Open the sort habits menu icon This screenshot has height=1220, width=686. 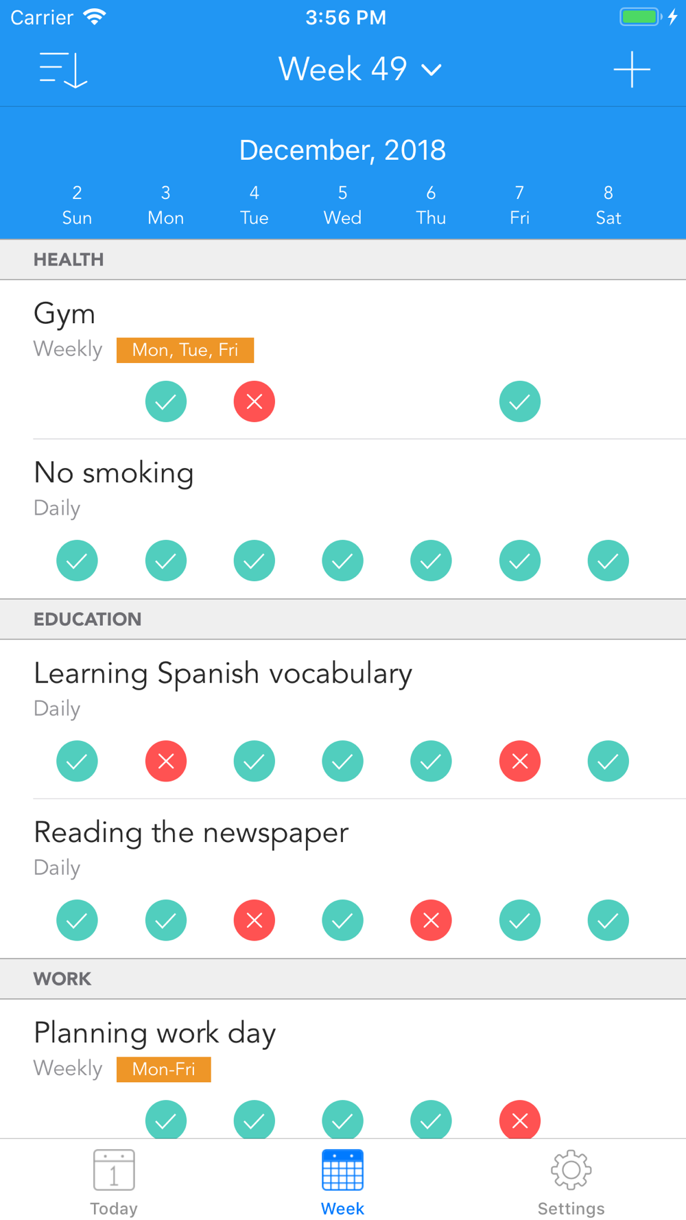[x=63, y=70]
